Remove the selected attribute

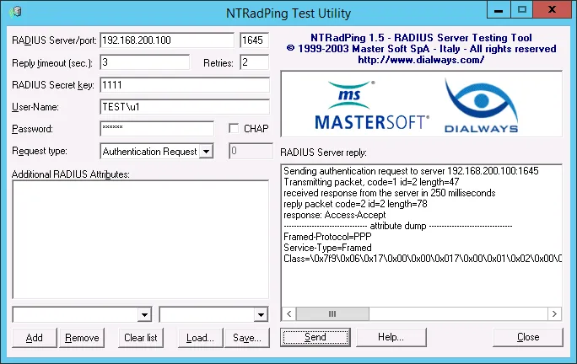pyautogui.click(x=82, y=338)
